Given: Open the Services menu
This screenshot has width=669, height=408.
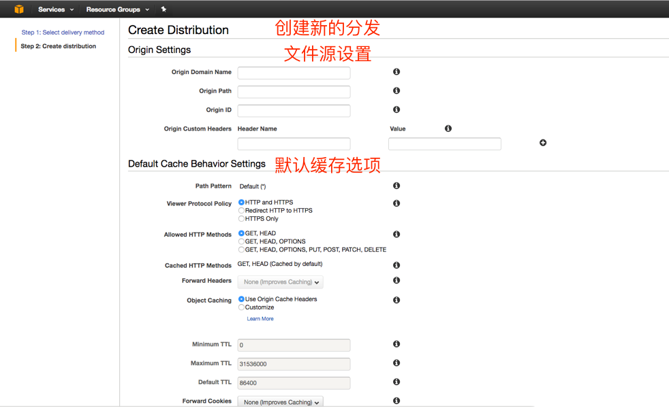Looking at the screenshot, I should 56,10.
